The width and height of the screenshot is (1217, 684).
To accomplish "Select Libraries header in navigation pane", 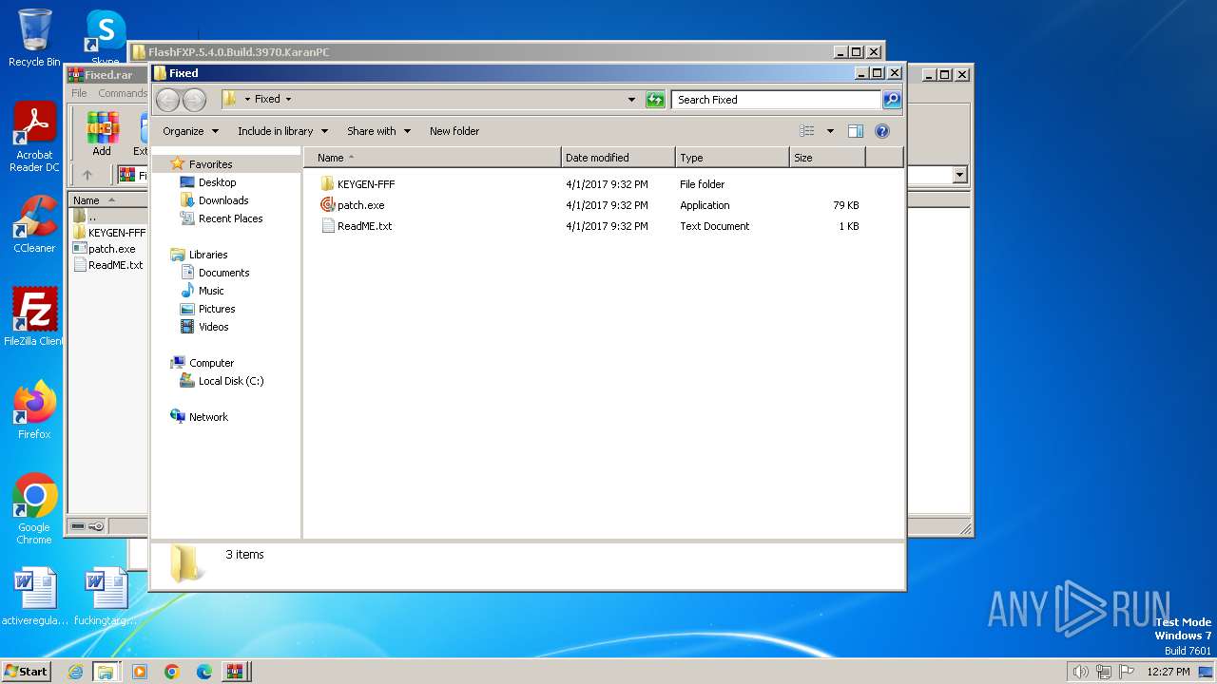I will (207, 255).
